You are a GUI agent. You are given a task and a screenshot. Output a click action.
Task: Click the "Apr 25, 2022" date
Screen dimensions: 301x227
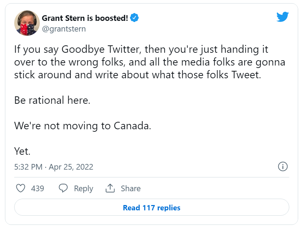click(71, 167)
